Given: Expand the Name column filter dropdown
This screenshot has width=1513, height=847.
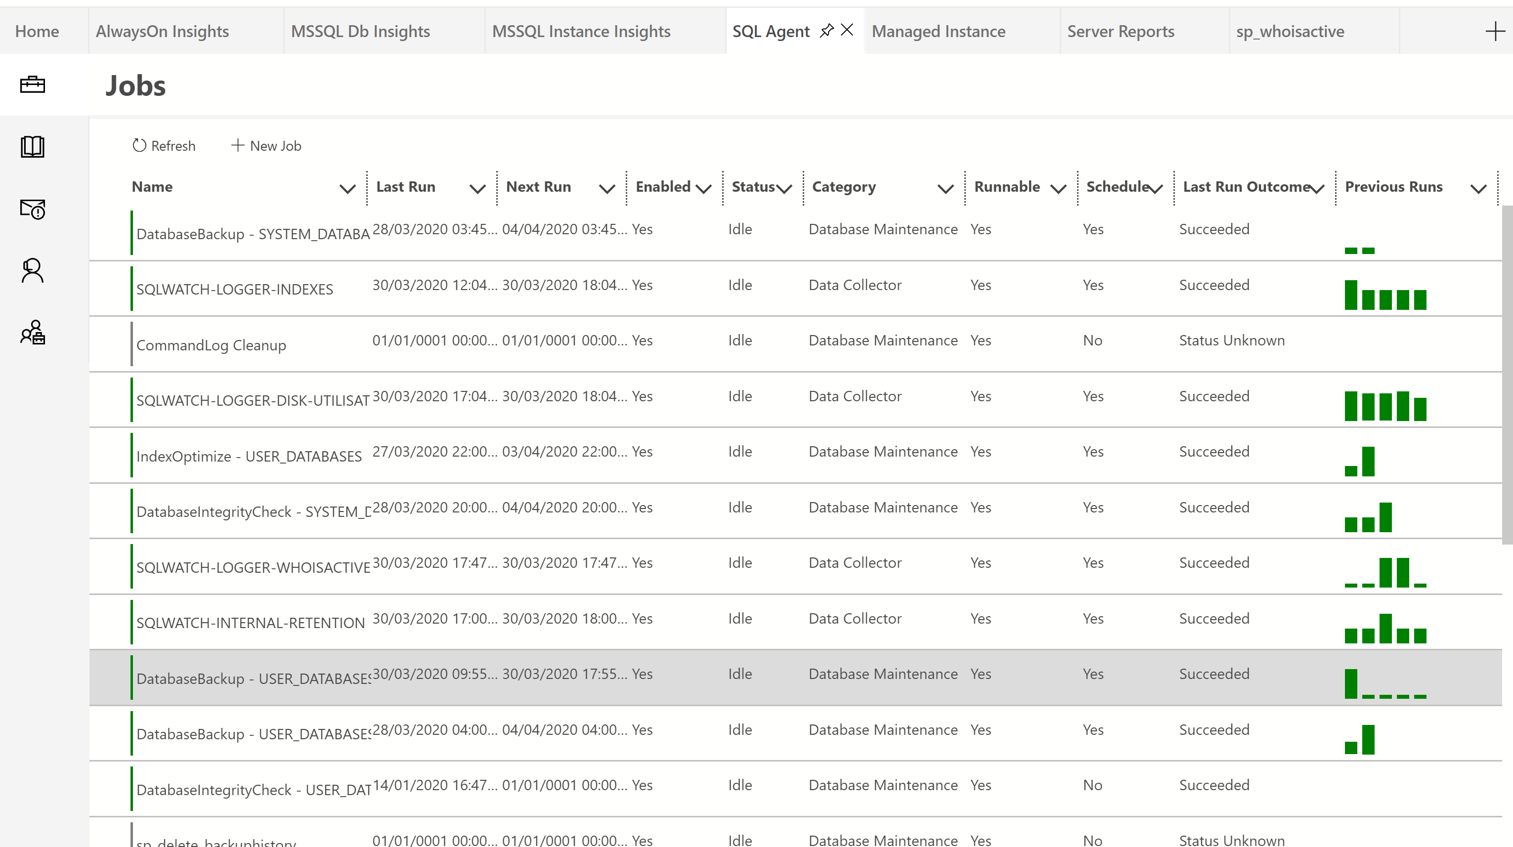Looking at the screenshot, I should (x=347, y=189).
